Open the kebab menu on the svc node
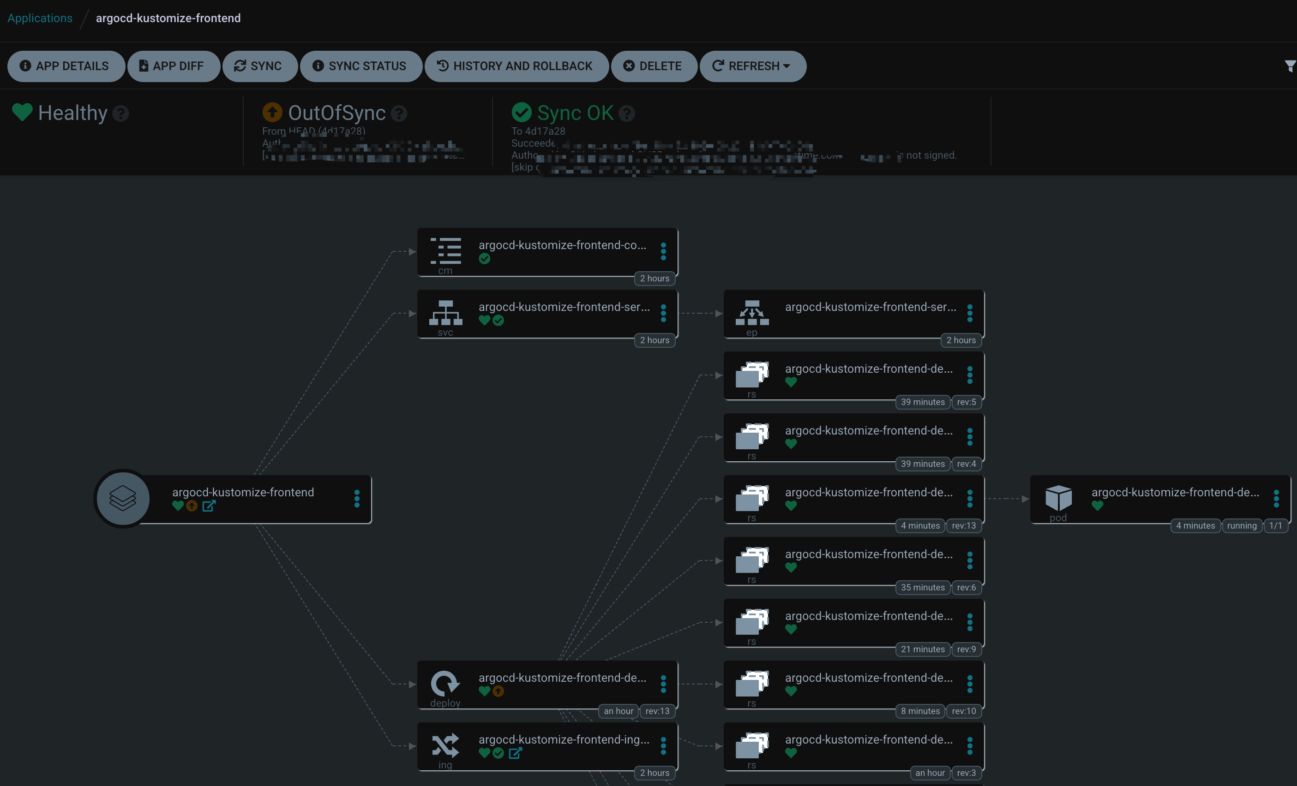 (x=663, y=313)
